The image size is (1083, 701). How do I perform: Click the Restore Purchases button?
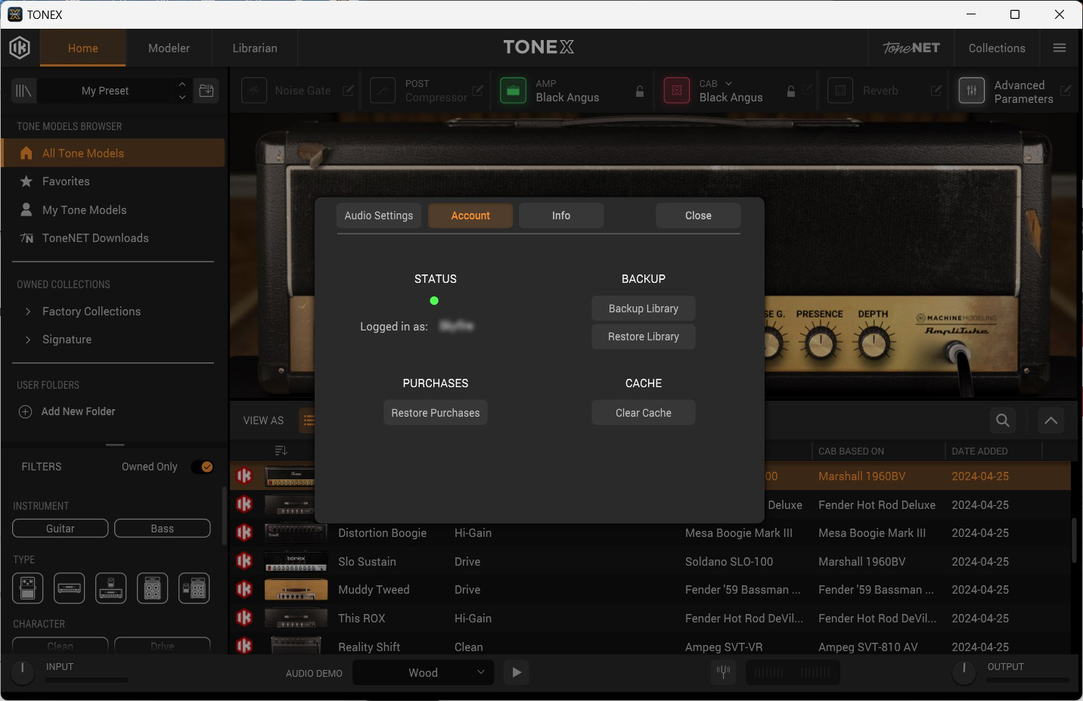tap(435, 412)
